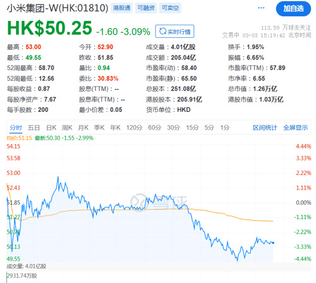The height and width of the screenshot is (283, 316).
Task: Switch to the 日K chart tab
Action: coord(51,128)
